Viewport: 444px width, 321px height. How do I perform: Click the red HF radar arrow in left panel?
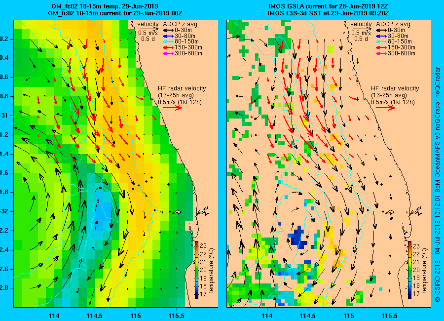[x=173, y=108]
